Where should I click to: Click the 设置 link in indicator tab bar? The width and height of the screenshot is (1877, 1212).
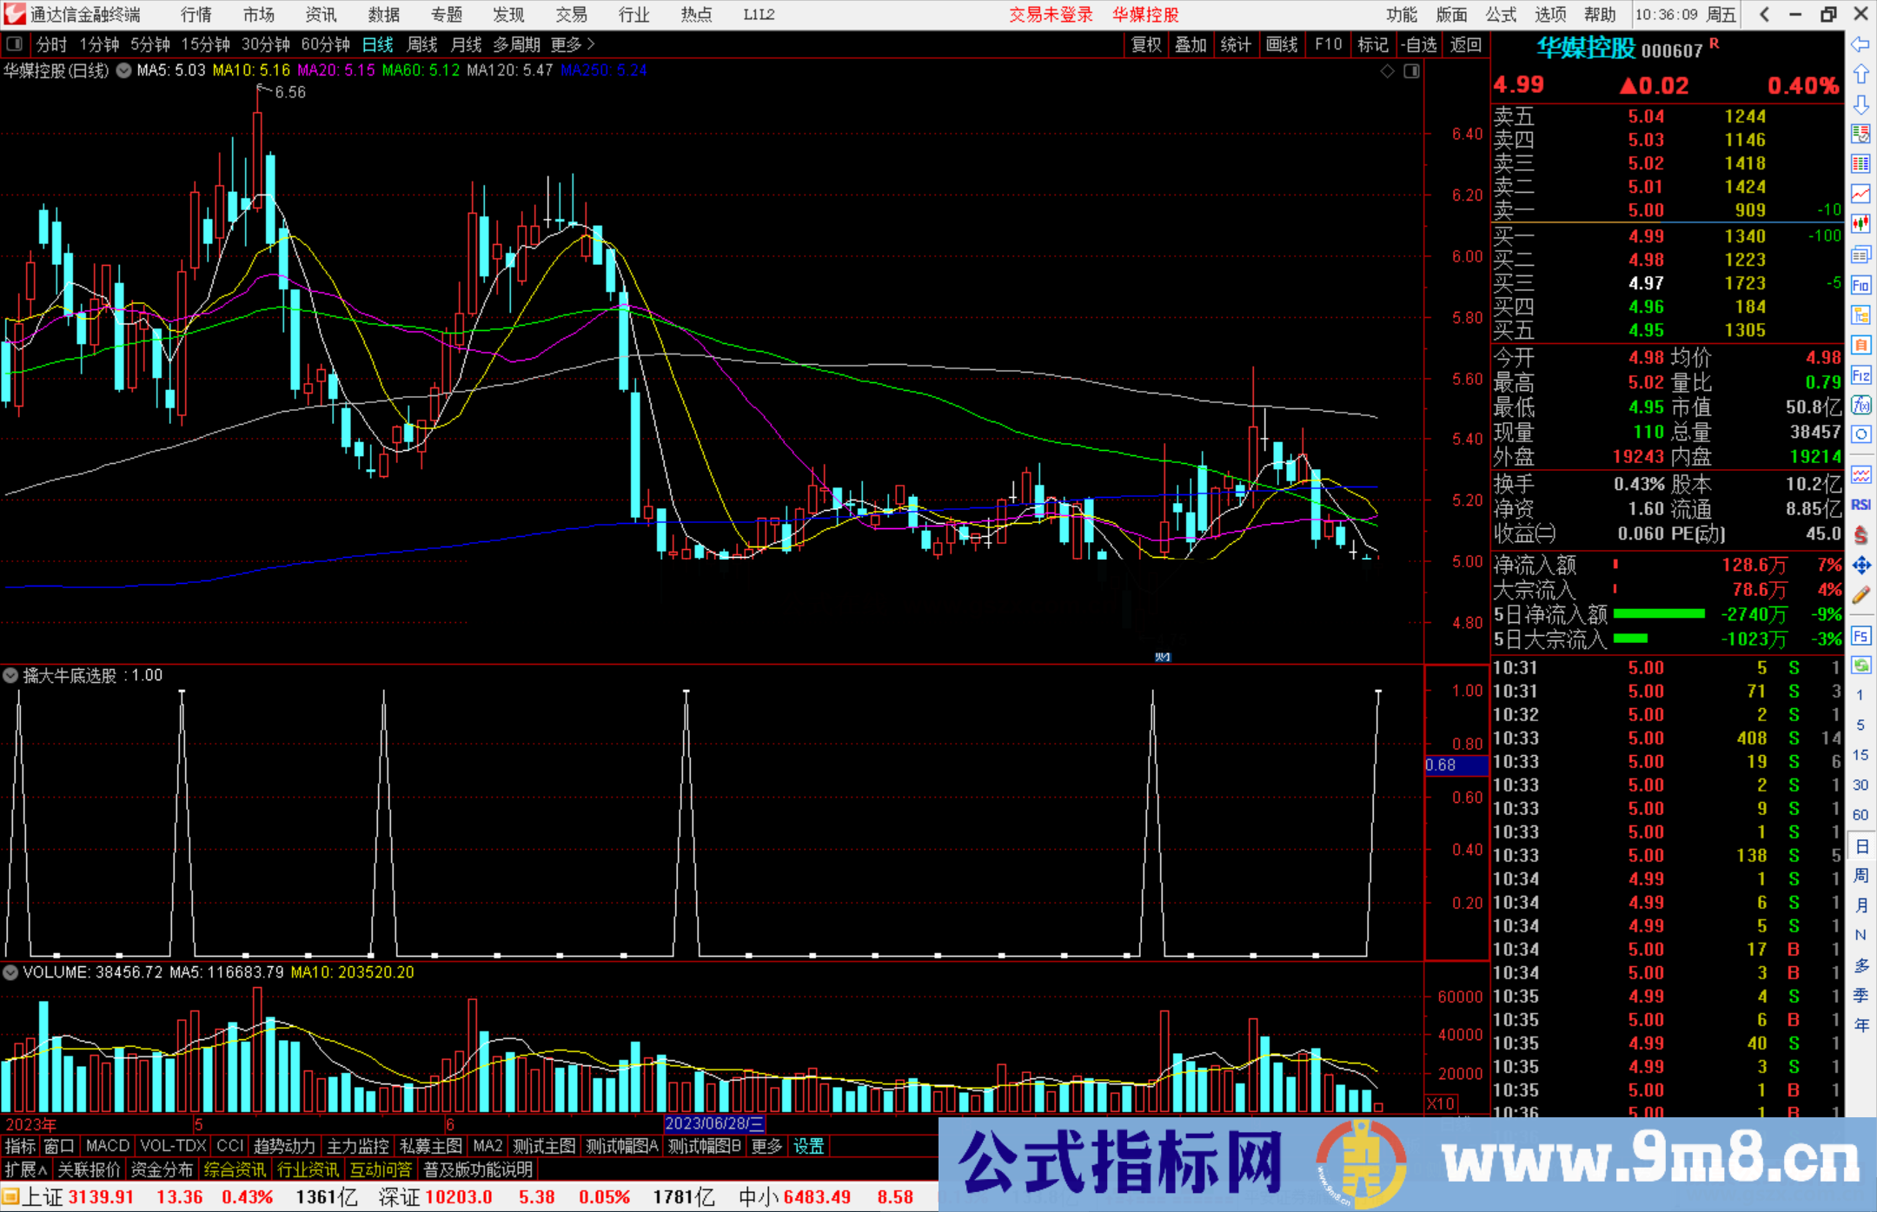click(x=808, y=1146)
